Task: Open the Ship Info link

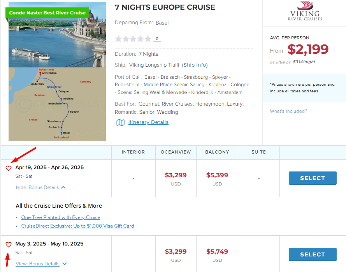Action: point(195,65)
